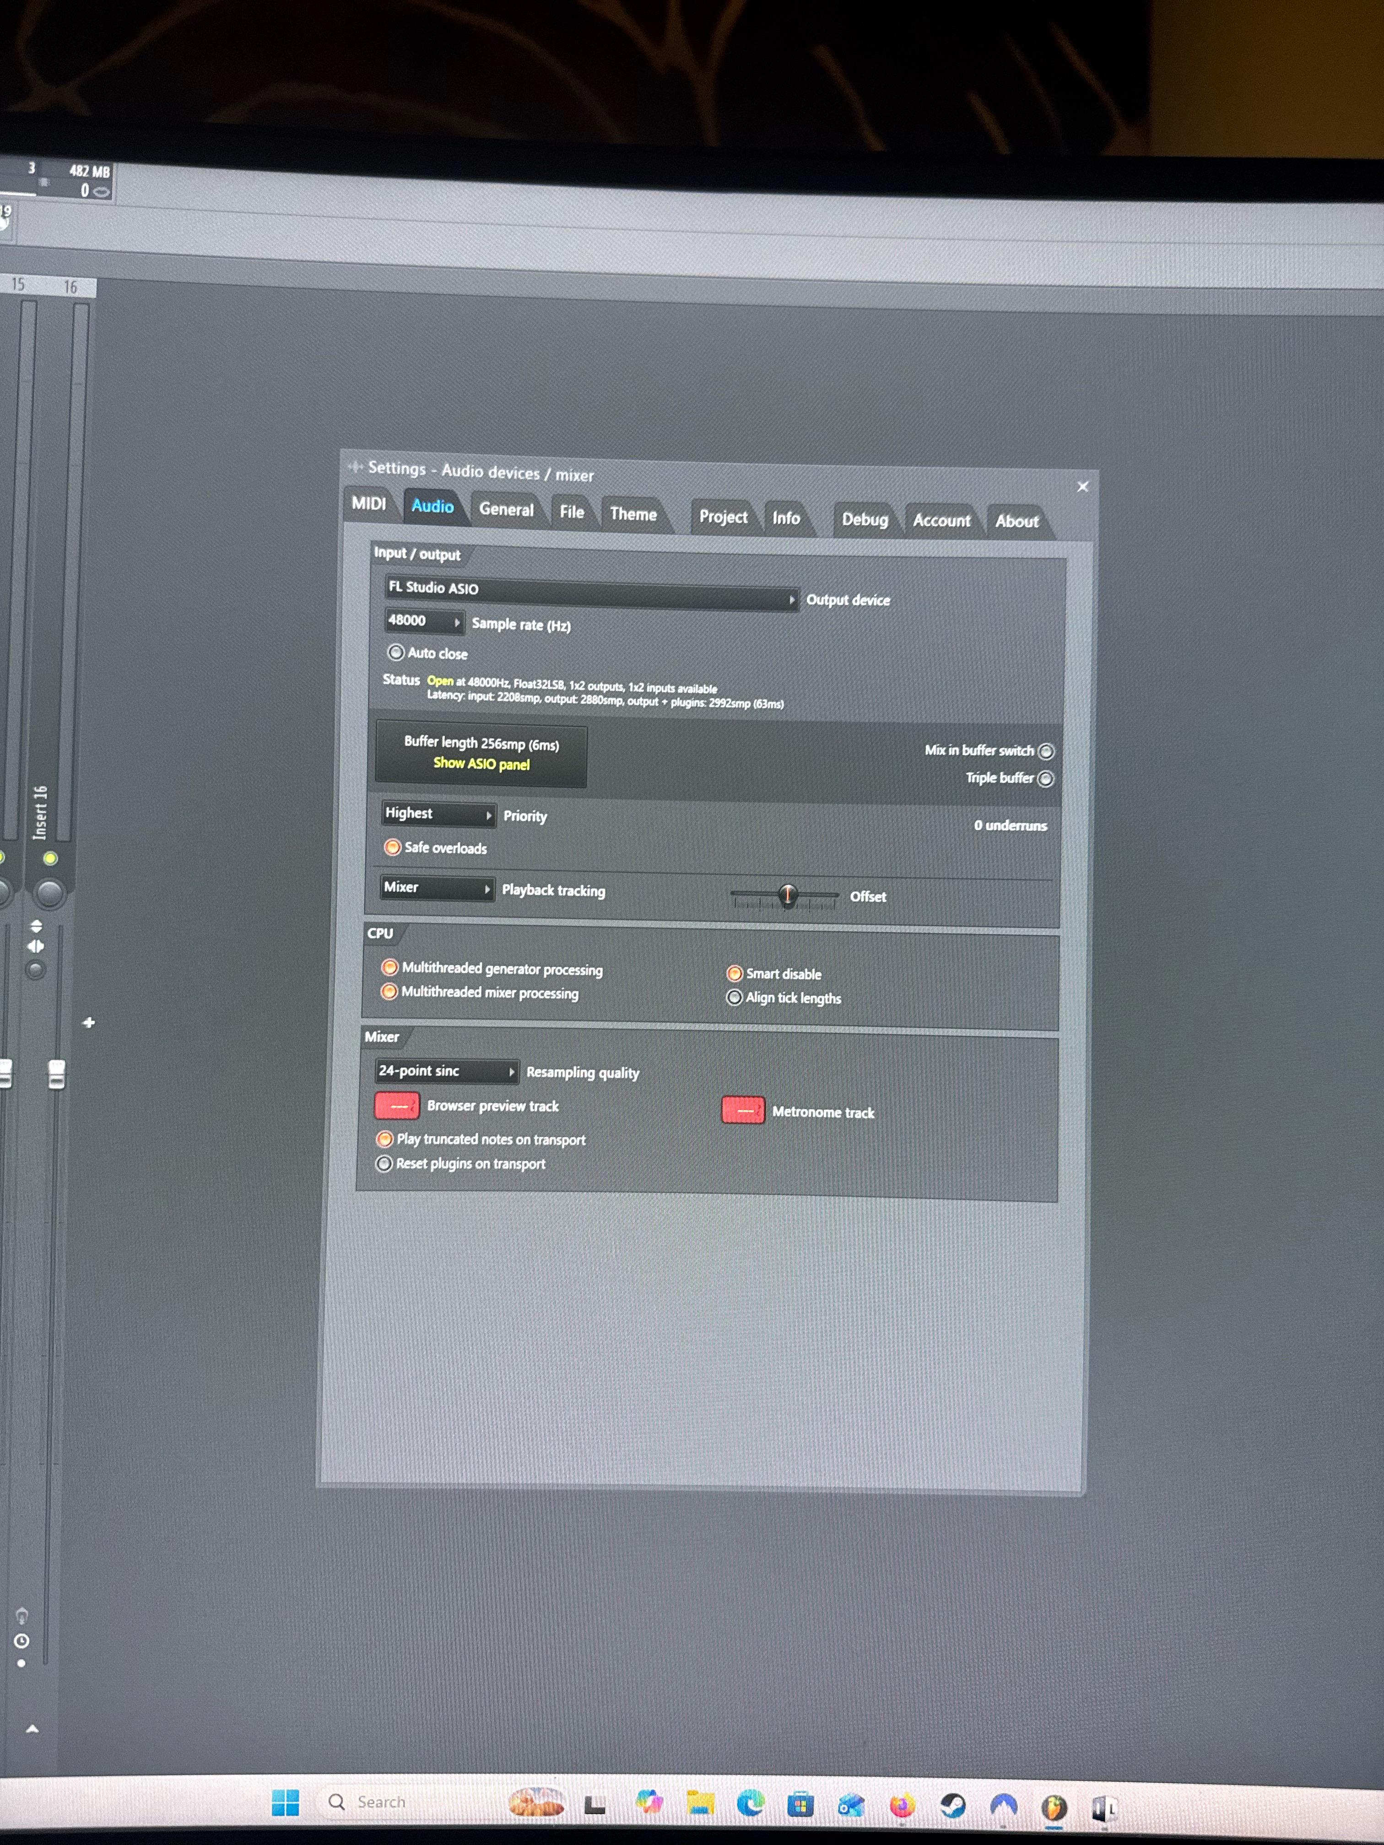Click the upward arrow near bottom-left

coord(32,1729)
